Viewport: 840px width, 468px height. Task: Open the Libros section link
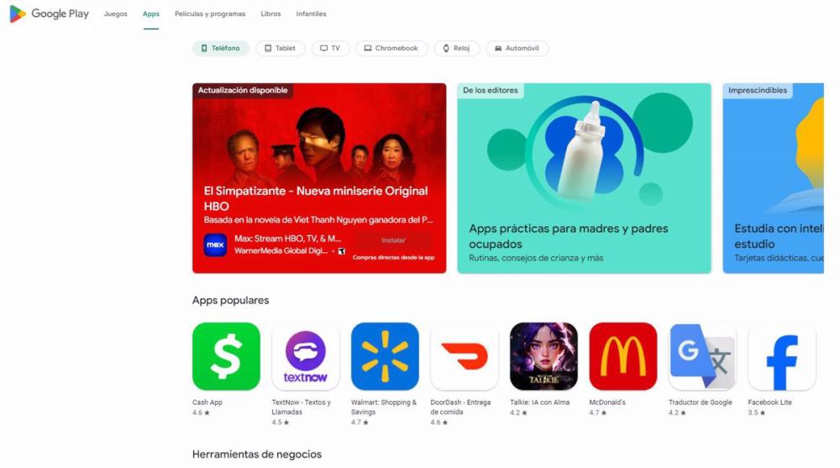[270, 14]
